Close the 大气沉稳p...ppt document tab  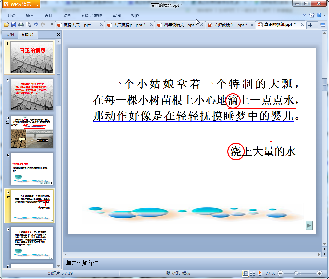151,25
